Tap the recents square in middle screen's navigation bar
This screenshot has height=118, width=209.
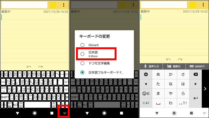tap(121, 113)
